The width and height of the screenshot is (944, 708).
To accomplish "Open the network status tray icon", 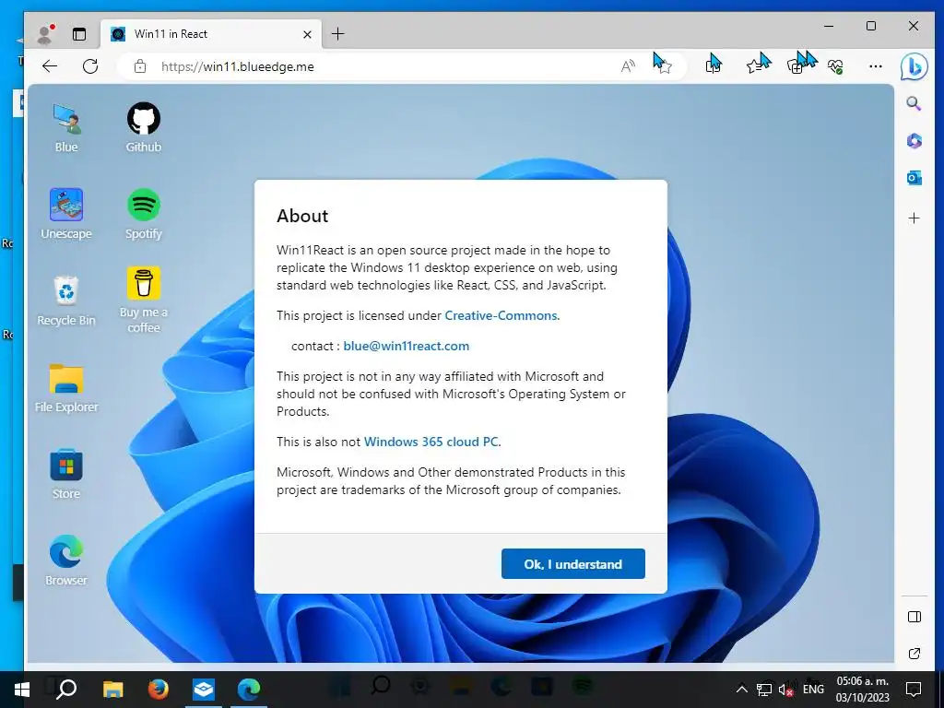I will point(764,690).
